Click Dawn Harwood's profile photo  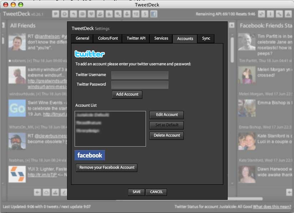(x=247, y=174)
